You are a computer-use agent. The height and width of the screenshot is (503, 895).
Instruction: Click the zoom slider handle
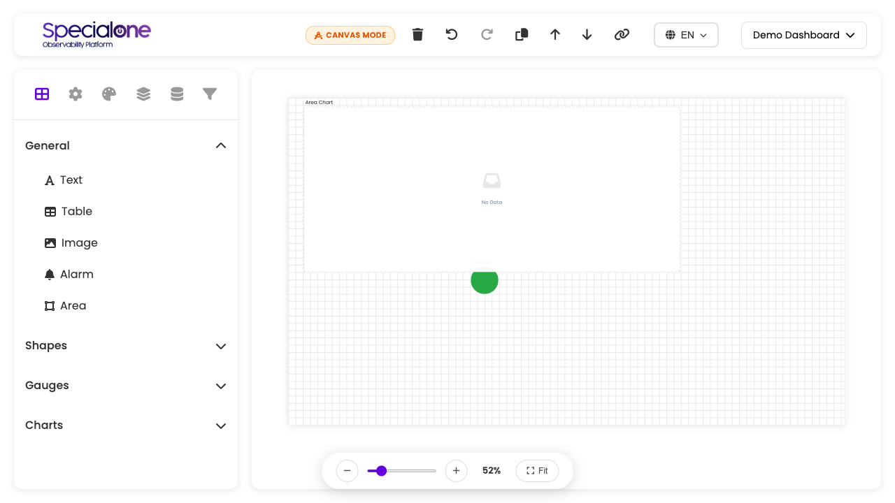click(381, 471)
